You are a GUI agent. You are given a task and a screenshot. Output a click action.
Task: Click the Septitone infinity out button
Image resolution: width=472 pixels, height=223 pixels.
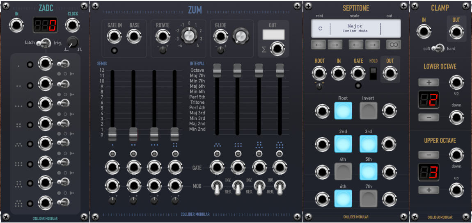(394, 45)
